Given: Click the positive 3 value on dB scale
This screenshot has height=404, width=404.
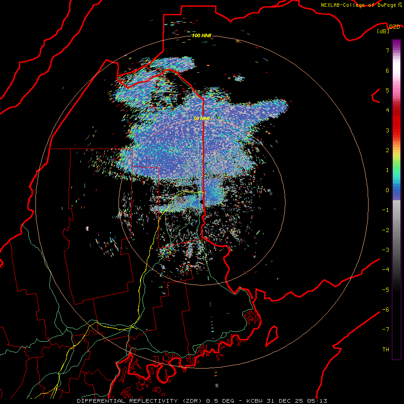Looking at the screenshot, I should click(387, 130).
